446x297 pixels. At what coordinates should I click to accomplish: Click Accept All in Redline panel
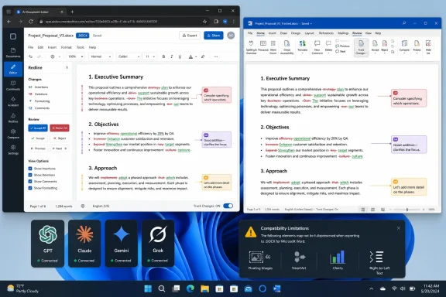tap(38, 128)
